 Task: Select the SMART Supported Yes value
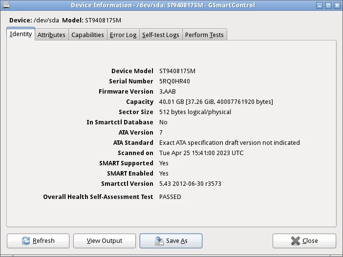164,163
